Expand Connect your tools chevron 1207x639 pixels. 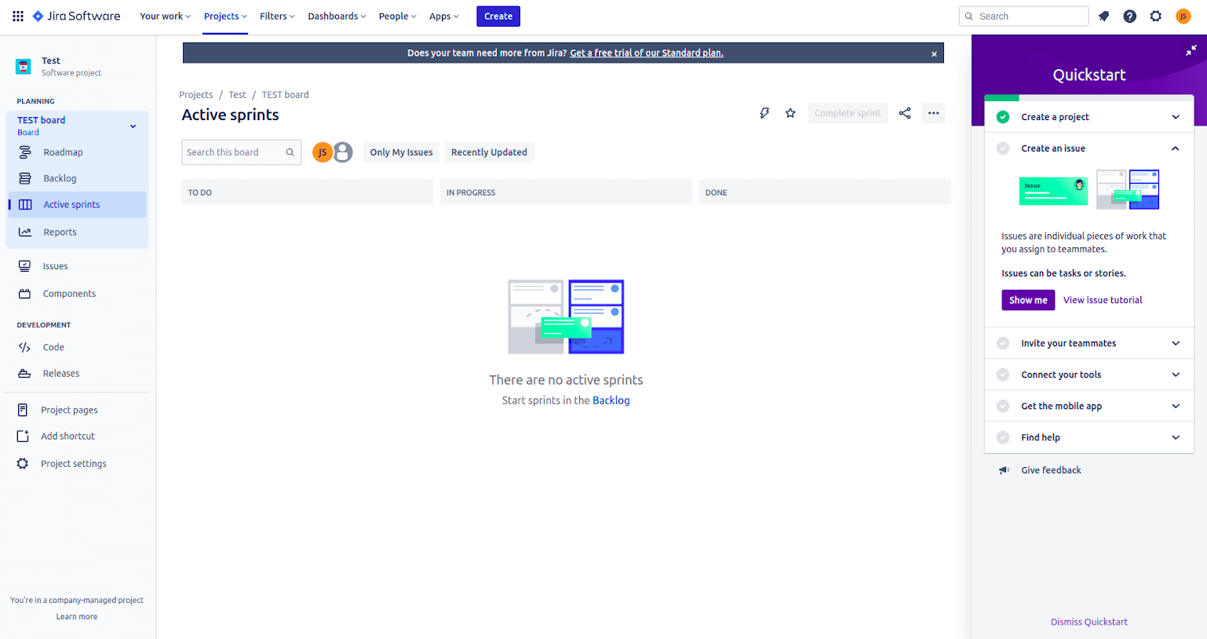click(1176, 374)
